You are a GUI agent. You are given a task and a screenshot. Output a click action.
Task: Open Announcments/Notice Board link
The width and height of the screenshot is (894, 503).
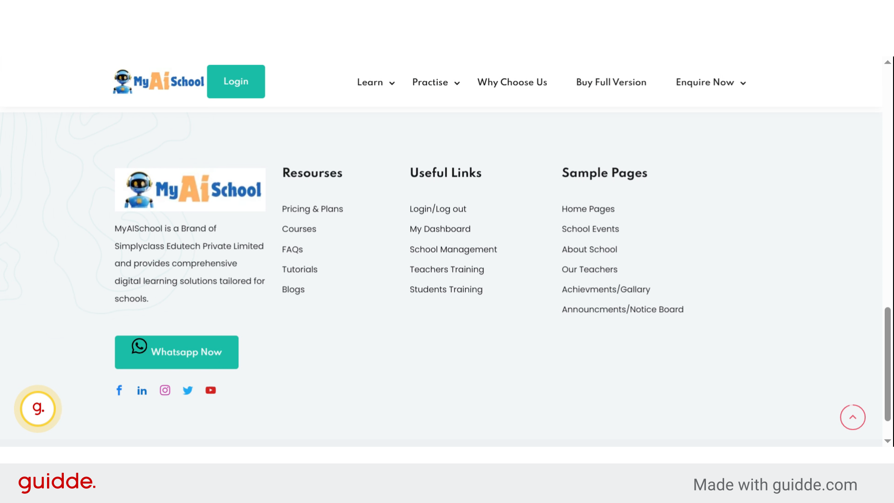[x=623, y=310]
